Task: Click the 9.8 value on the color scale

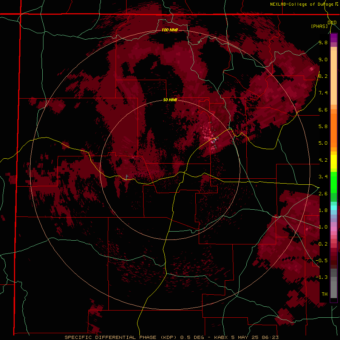Action: 323,42
